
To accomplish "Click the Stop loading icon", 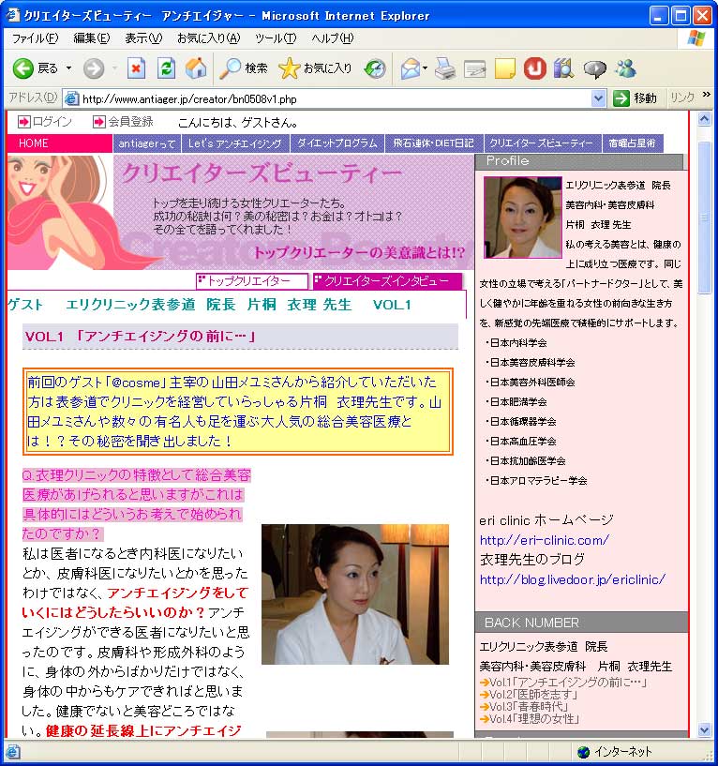I will 137,68.
